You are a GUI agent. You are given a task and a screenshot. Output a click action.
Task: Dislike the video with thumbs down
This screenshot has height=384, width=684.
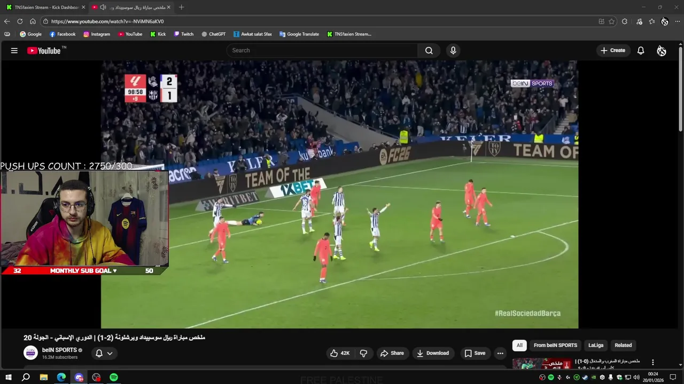tap(363, 353)
